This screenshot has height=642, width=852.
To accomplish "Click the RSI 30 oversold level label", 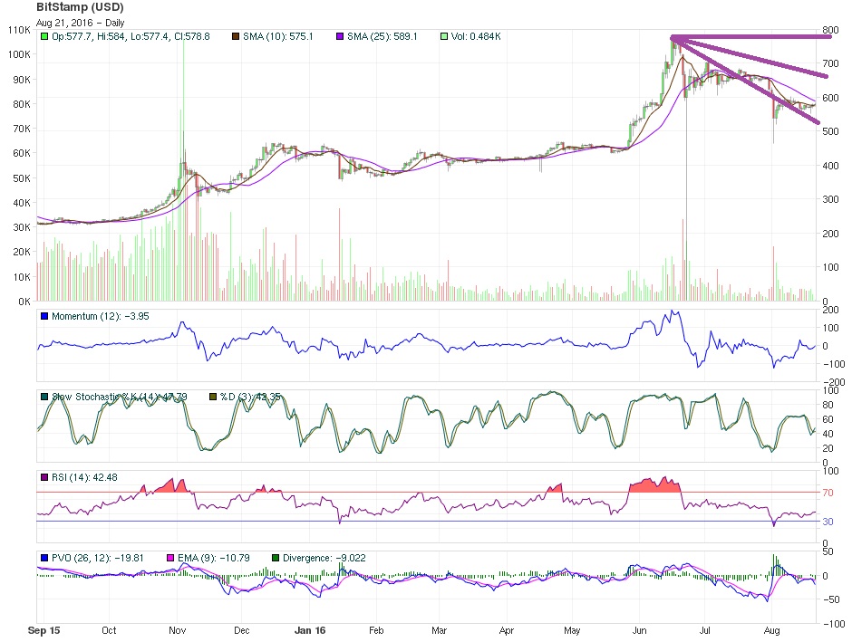I will (828, 522).
